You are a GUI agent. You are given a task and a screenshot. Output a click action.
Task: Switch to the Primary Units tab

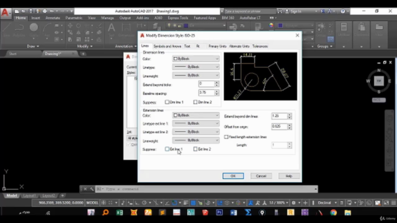tap(217, 46)
